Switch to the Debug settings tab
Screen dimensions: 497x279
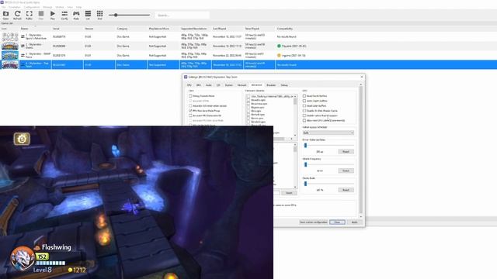[x=284, y=85]
